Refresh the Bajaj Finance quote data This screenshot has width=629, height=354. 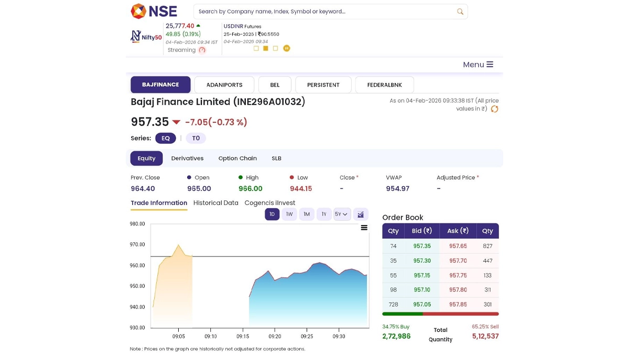pos(494,109)
